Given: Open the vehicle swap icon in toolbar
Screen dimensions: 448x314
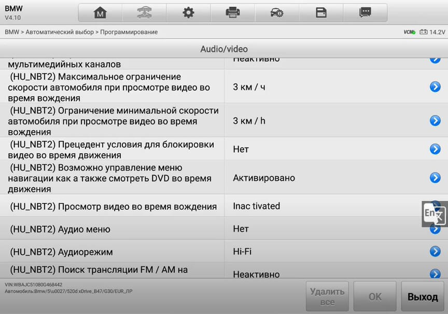Looking at the screenshot, I should point(144,13).
